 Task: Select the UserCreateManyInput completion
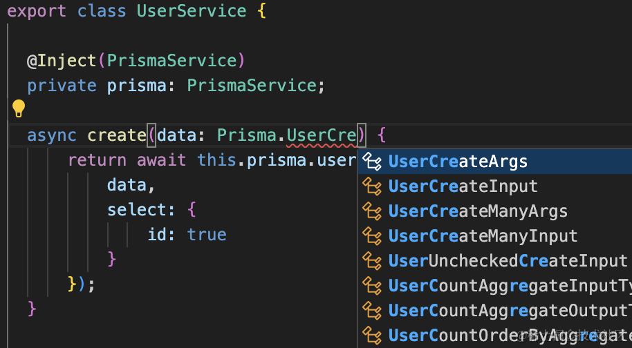tap(483, 236)
